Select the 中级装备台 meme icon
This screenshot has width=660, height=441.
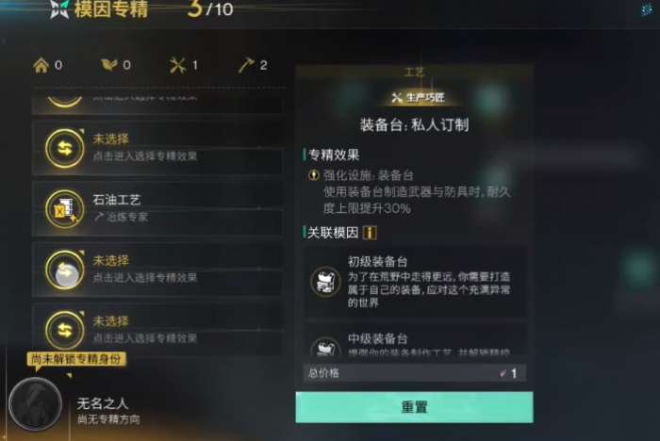click(x=325, y=347)
